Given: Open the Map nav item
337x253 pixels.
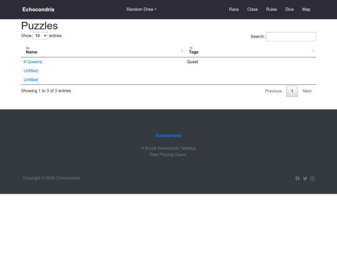Looking at the screenshot, I should point(306,9).
